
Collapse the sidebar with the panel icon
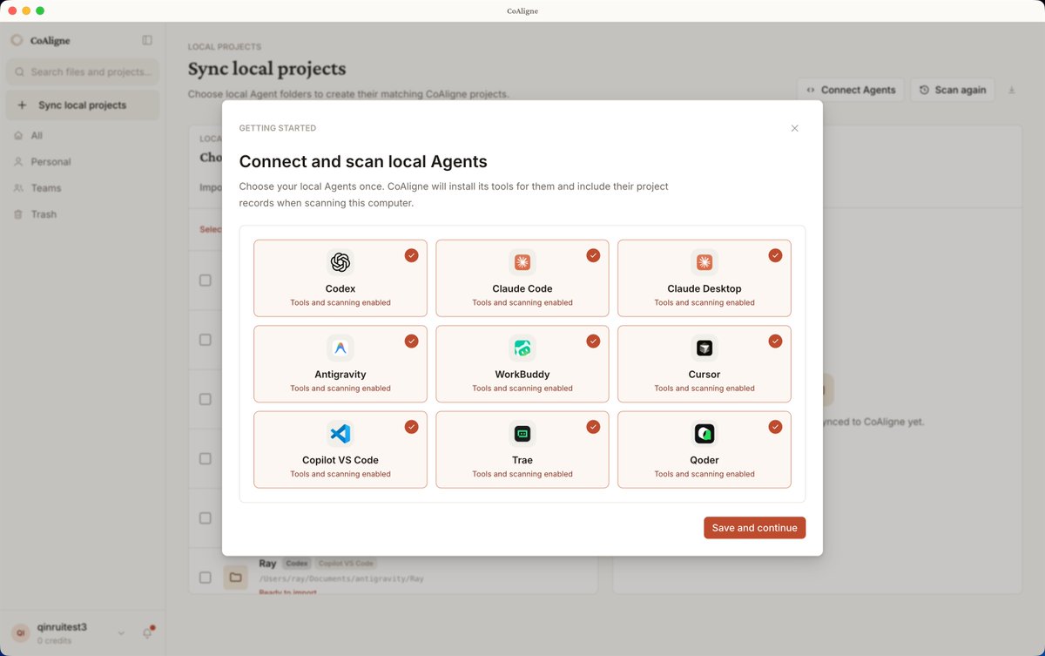(x=147, y=40)
